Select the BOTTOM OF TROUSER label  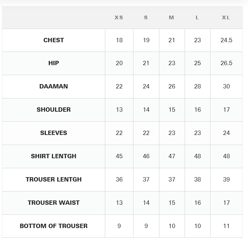(x=54, y=226)
